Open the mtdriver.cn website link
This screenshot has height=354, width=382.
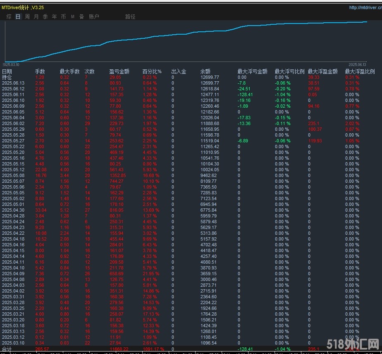(365, 7)
